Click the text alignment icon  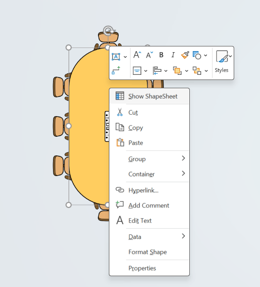point(137,71)
